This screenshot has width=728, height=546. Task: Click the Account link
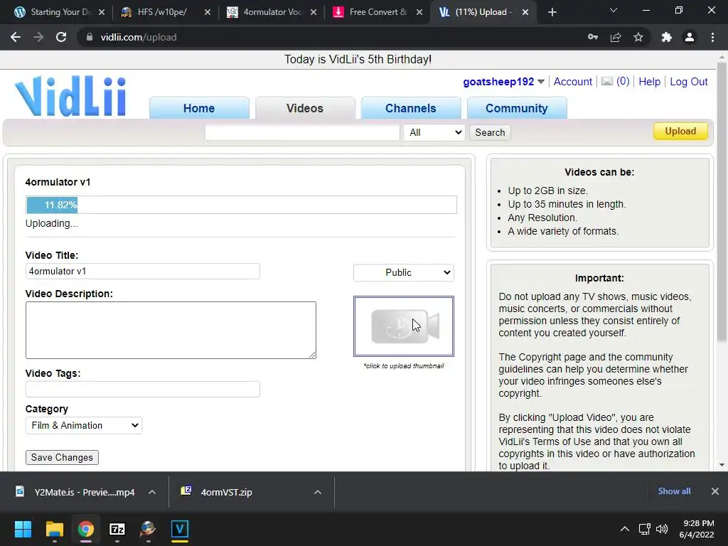572,82
